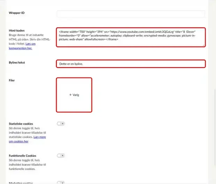Screen dimensions: 216x184
Task: Click the Funktionelle Cookies heading
Action: [23, 156]
